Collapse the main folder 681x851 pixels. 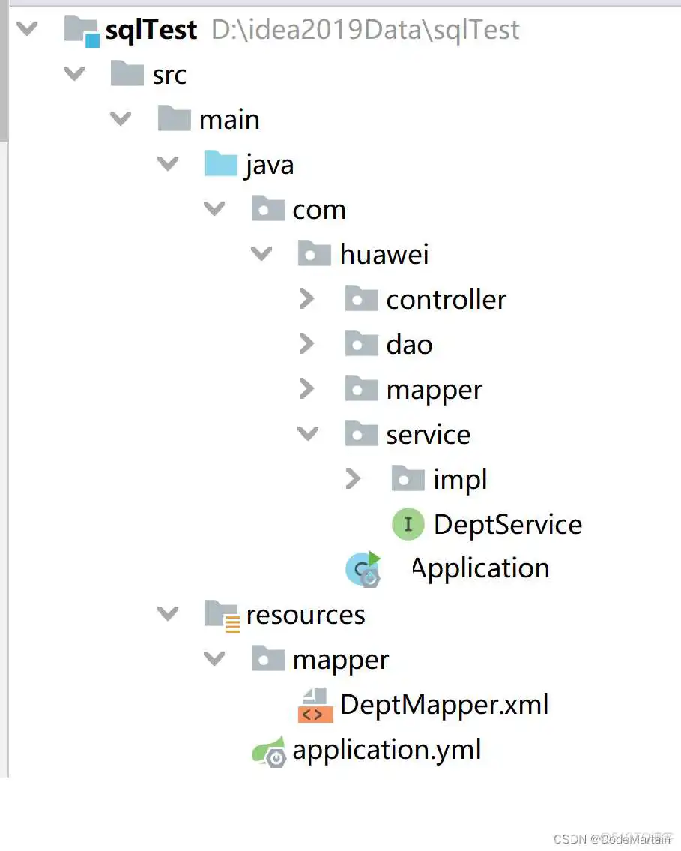coord(121,119)
